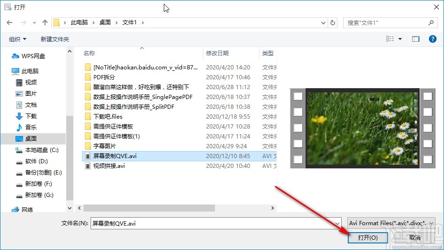Open 备份[勿删] (E:) drive
444x250 pixels.
(x=39, y=173)
